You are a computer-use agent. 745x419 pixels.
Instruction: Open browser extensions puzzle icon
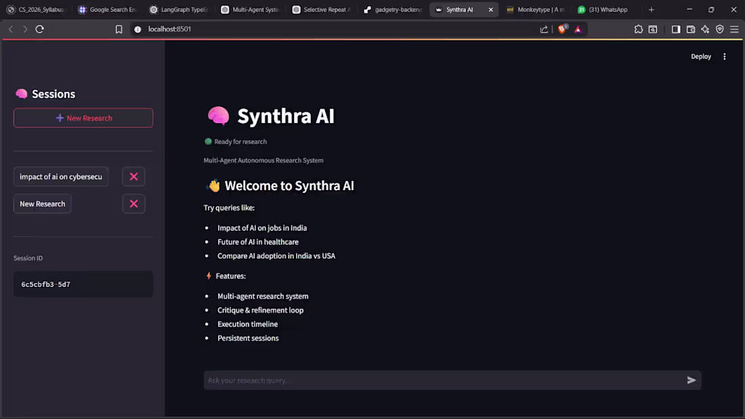(x=639, y=29)
